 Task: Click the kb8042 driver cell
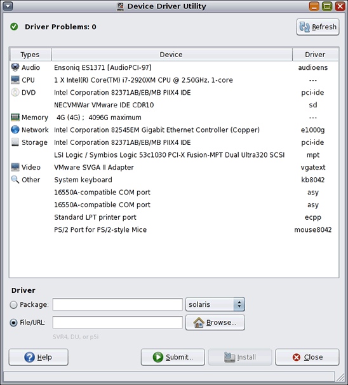click(313, 180)
